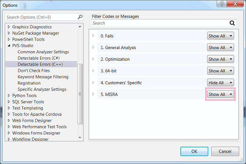
Task: Select Common Analyzer Settings
Action: [x=43, y=52]
